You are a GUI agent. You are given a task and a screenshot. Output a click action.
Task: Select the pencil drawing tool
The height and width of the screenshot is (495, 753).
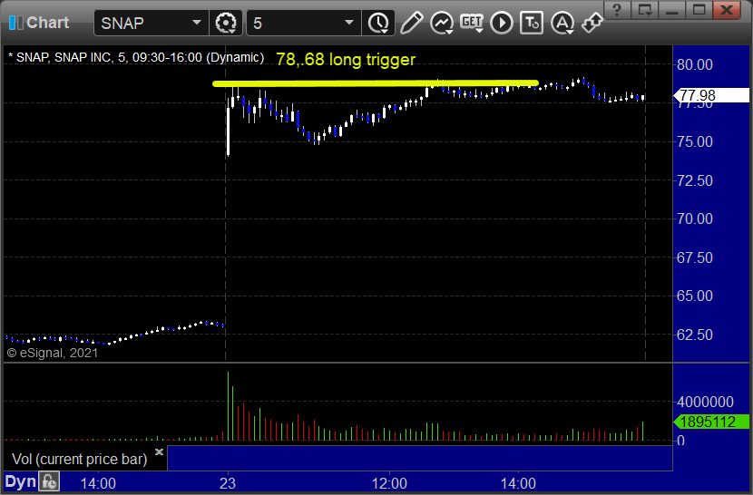click(412, 23)
